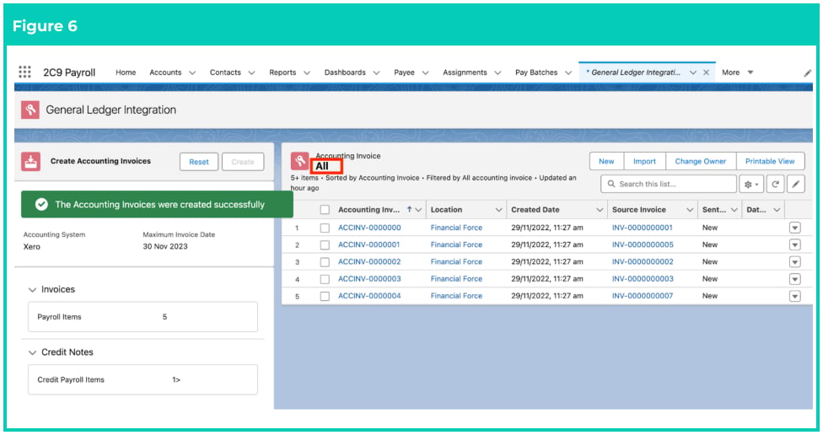
Task: Open Pay Batches tab dropdown chevron
Action: [567, 73]
